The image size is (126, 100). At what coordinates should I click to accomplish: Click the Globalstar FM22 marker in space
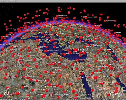(x=86, y=17)
